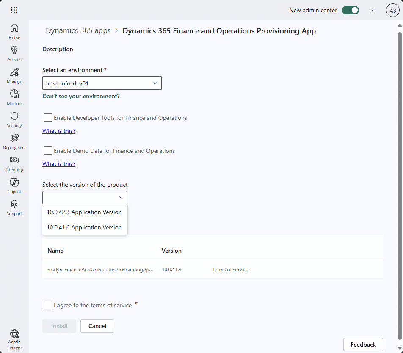Click the Cancel button
Viewport: 403px width, 353px height.
[x=97, y=326]
